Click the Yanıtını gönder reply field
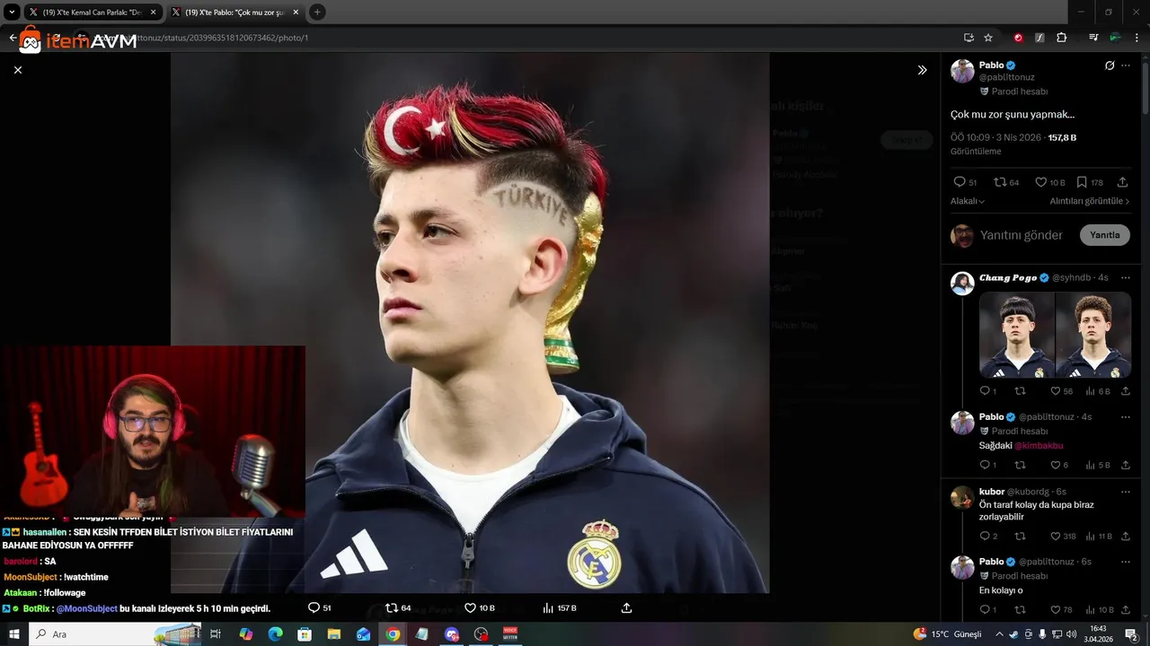This screenshot has width=1150, height=646. [1022, 235]
